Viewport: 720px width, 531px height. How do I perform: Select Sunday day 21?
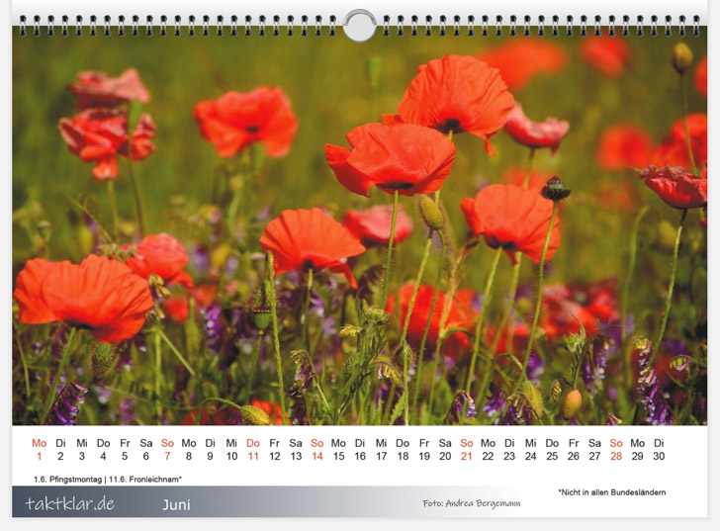467,456
